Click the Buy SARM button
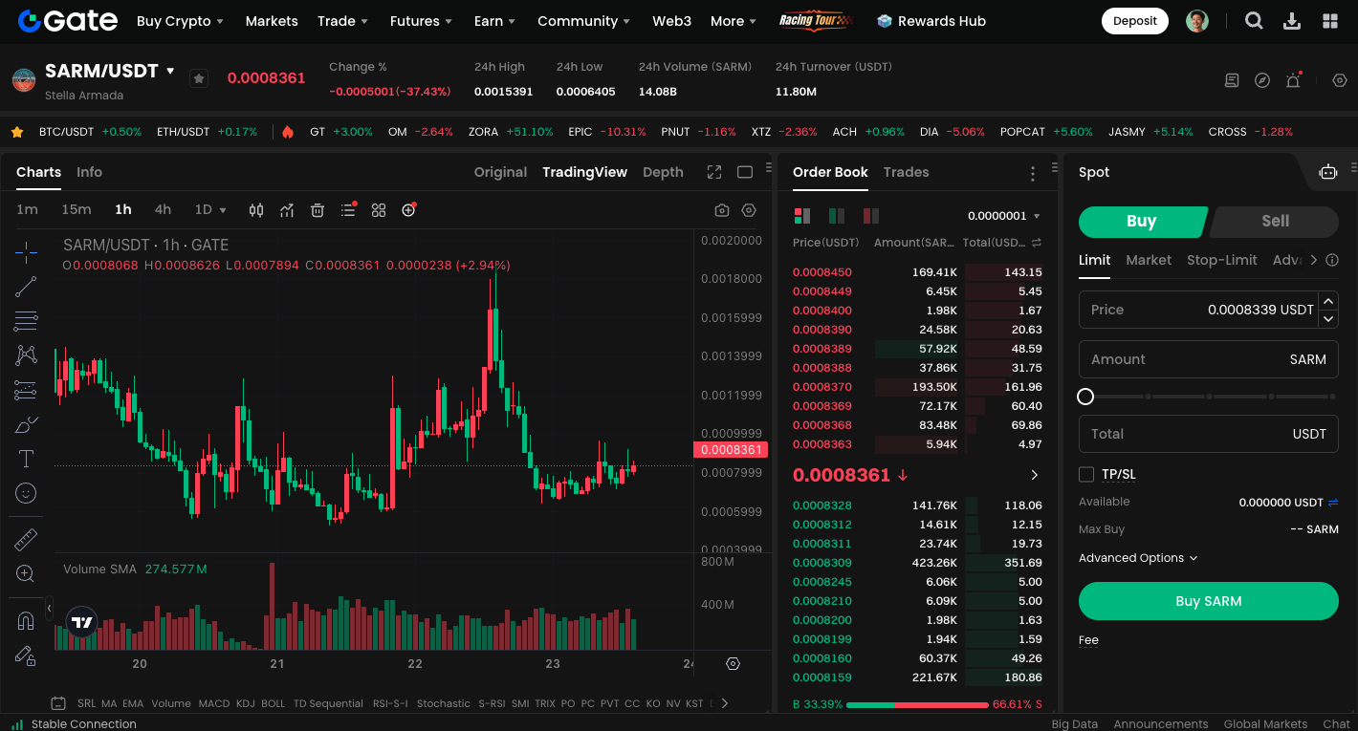1358x731 pixels. [x=1208, y=601]
